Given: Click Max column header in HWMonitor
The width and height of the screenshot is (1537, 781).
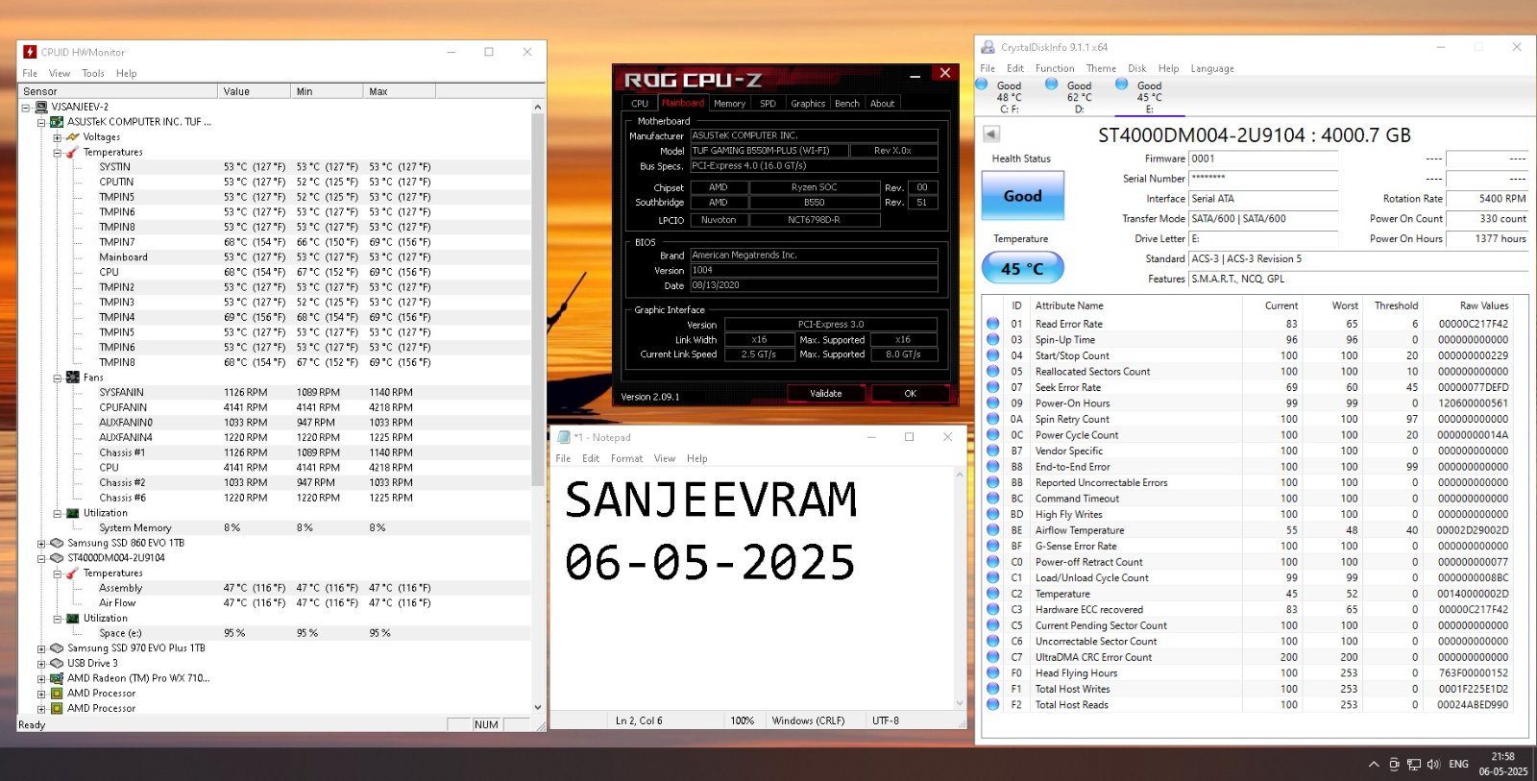Looking at the screenshot, I should (x=400, y=91).
